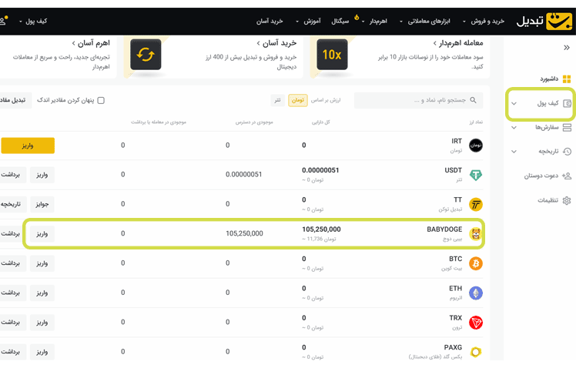Click the orange BTC coin icon
The width and height of the screenshot is (576, 385).
coord(476,263)
